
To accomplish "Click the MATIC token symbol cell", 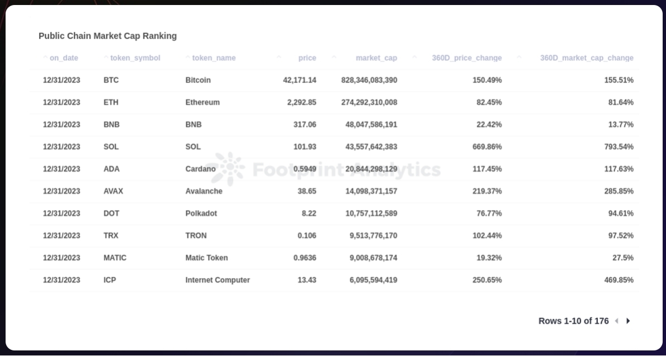I will 115,257.
